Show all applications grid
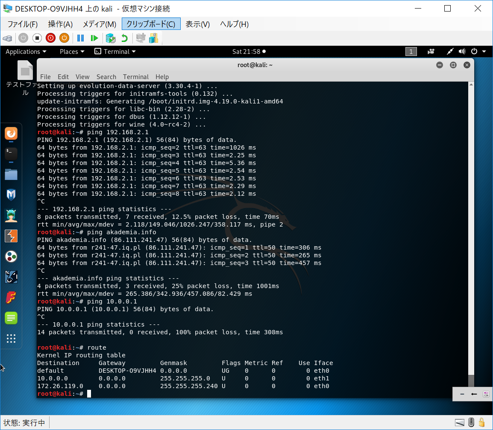 coord(11,339)
